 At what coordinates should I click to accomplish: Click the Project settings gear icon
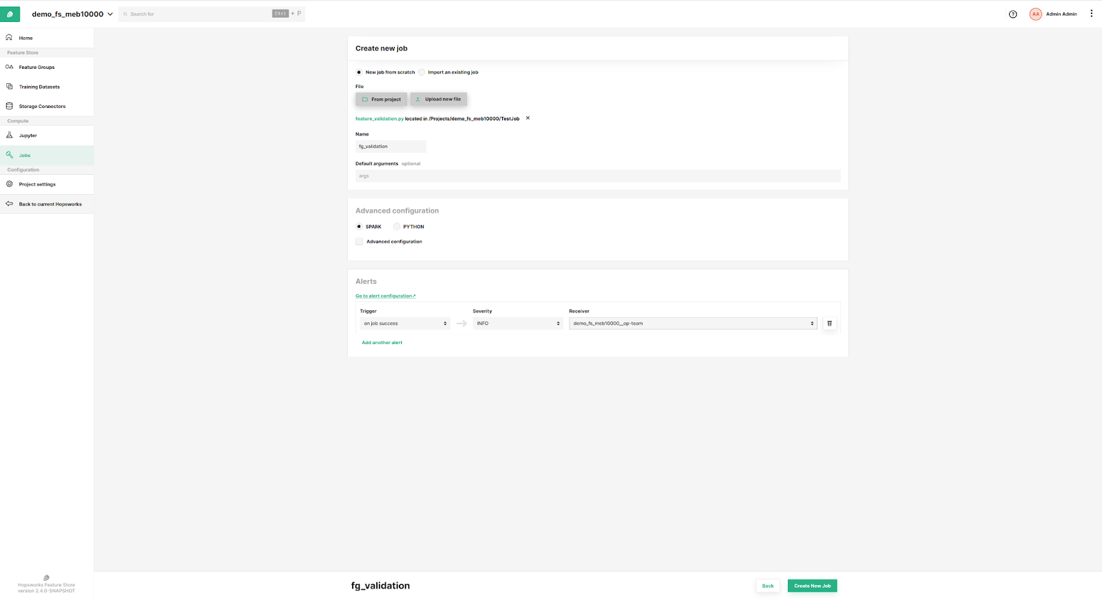click(x=10, y=184)
